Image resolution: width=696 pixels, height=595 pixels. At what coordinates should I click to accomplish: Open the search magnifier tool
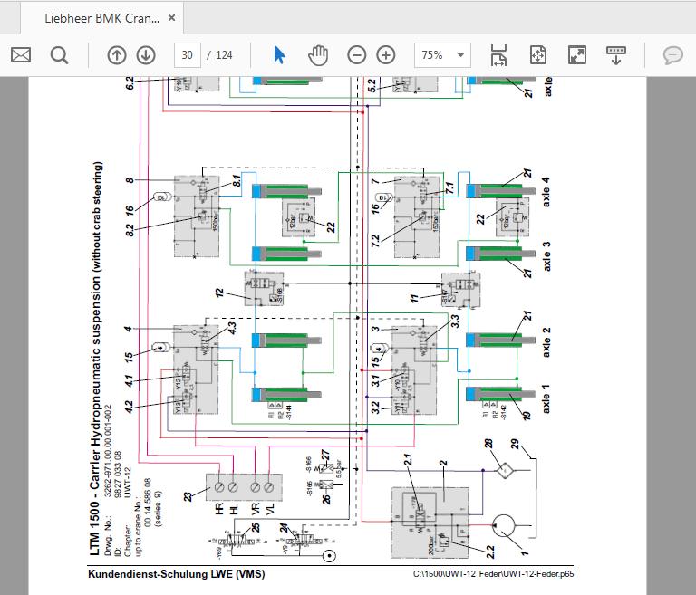(x=60, y=55)
